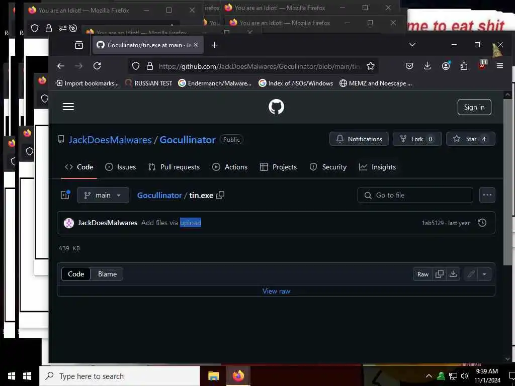Open the View raw link
This screenshot has width=515, height=386.
pos(276,291)
